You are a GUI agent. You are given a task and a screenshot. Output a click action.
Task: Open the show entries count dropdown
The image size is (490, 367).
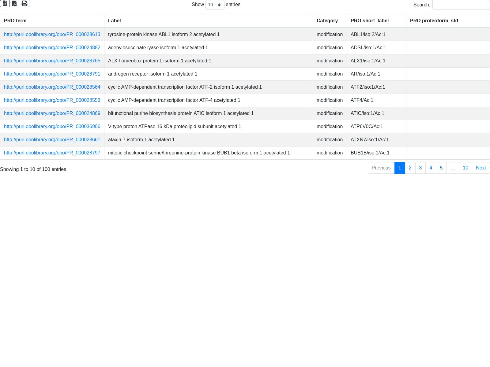(x=215, y=5)
